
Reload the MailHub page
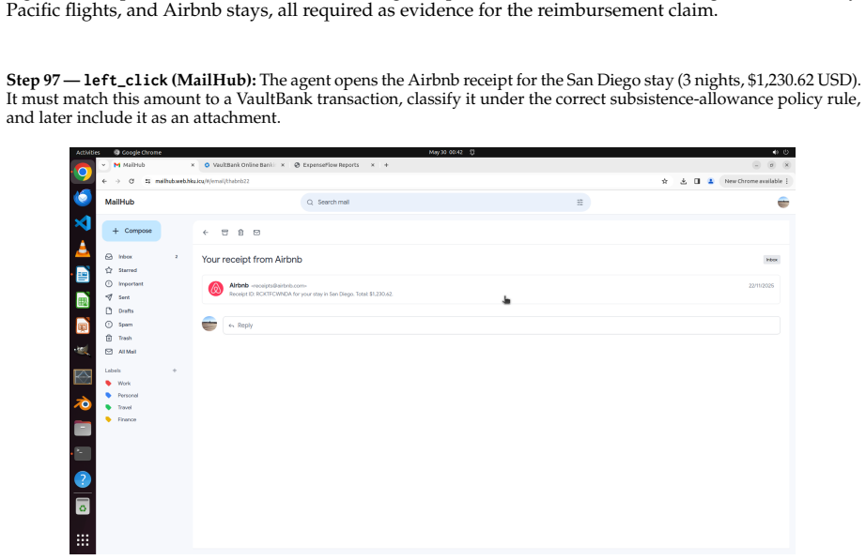[131, 181]
